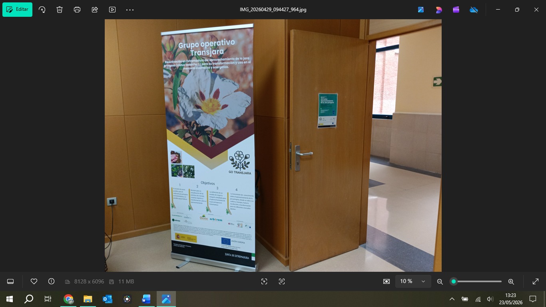Start the slideshow with the play icon
This screenshot has width=546, height=307.
[x=112, y=10]
